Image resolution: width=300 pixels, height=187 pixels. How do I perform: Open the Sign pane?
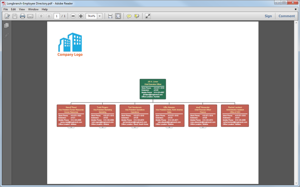pos(268,16)
